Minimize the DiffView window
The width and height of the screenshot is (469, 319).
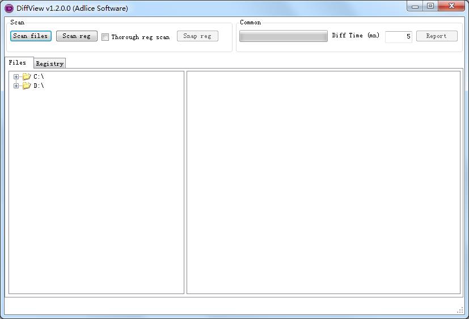(x=417, y=6)
